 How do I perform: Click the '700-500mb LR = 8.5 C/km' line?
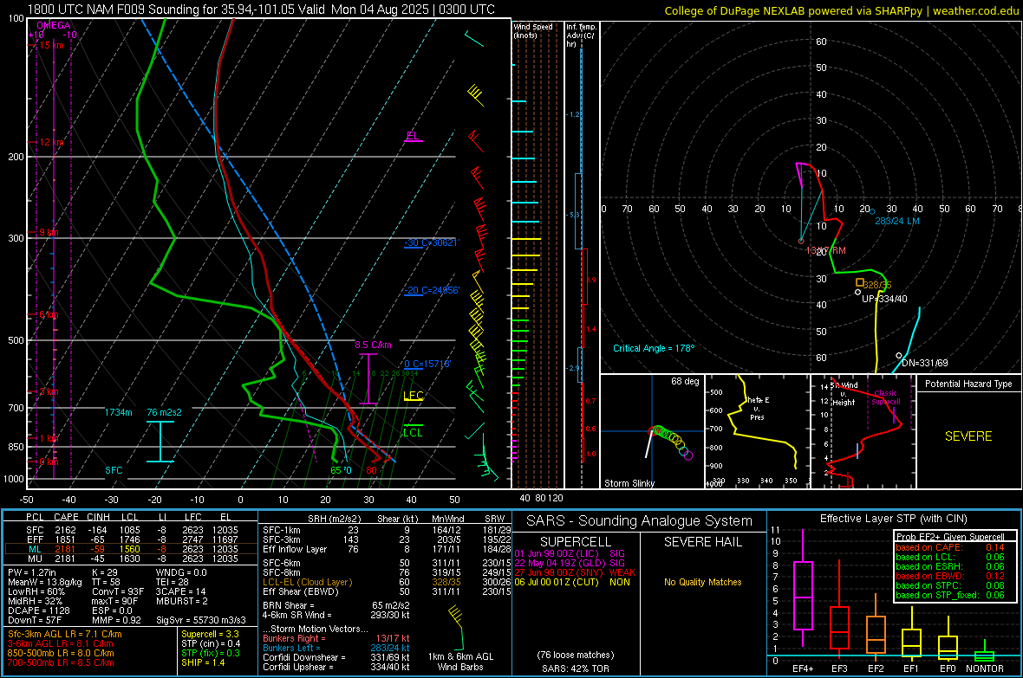click(61, 662)
